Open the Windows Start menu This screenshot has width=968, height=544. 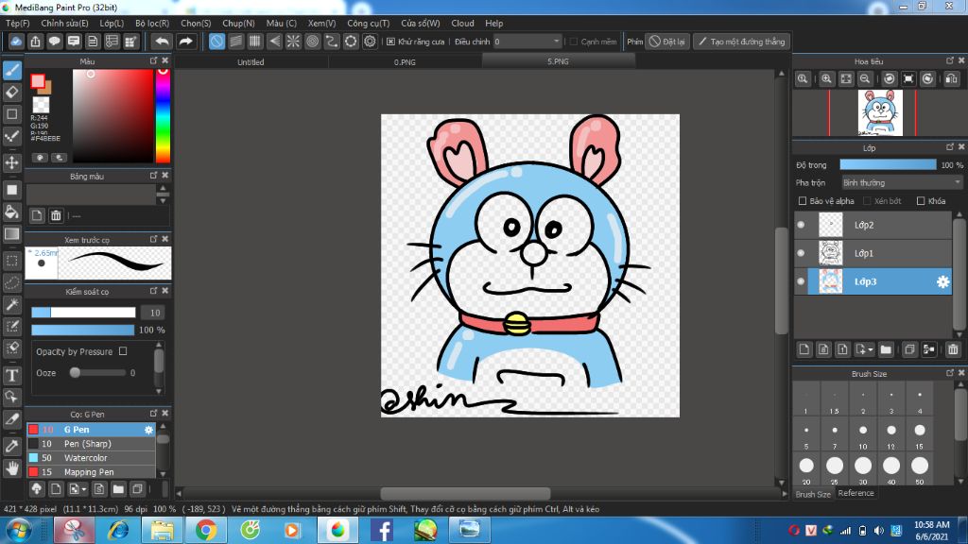[18, 531]
